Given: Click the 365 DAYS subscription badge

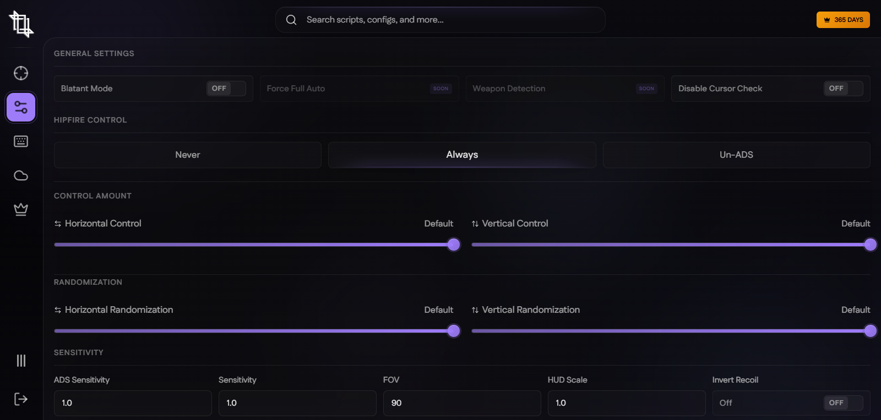Looking at the screenshot, I should coord(842,20).
